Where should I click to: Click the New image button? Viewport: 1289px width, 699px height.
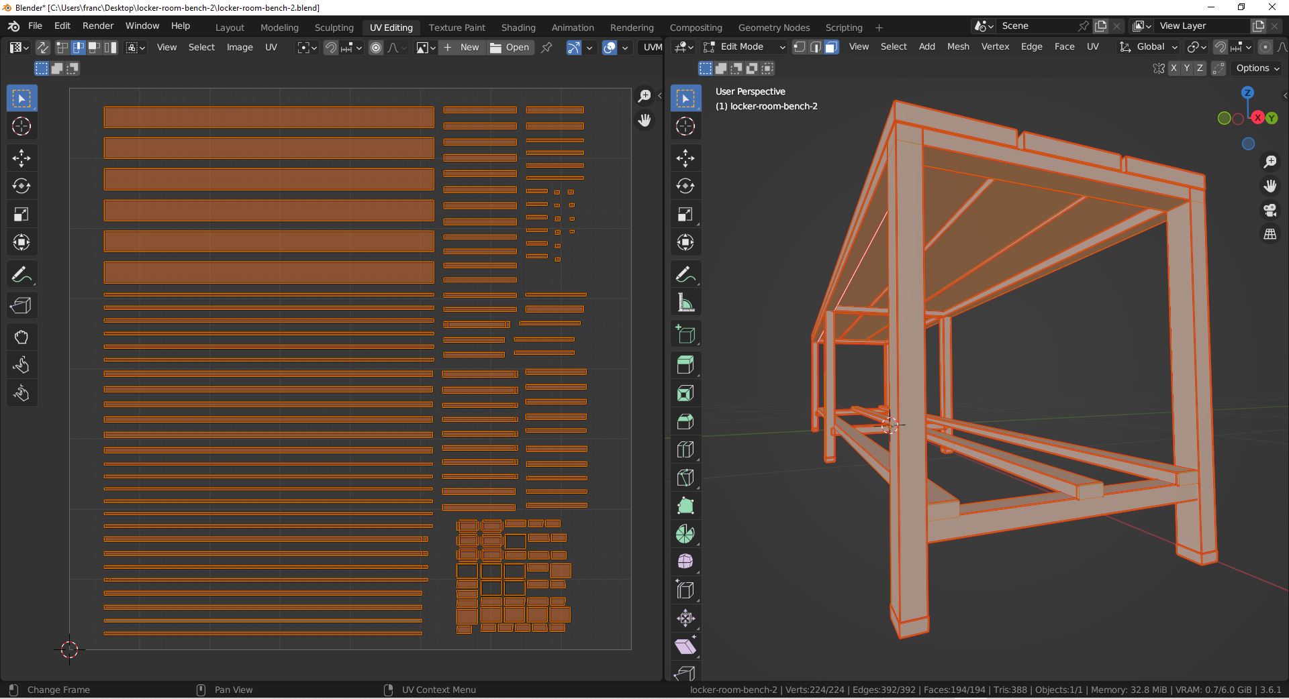pos(462,48)
